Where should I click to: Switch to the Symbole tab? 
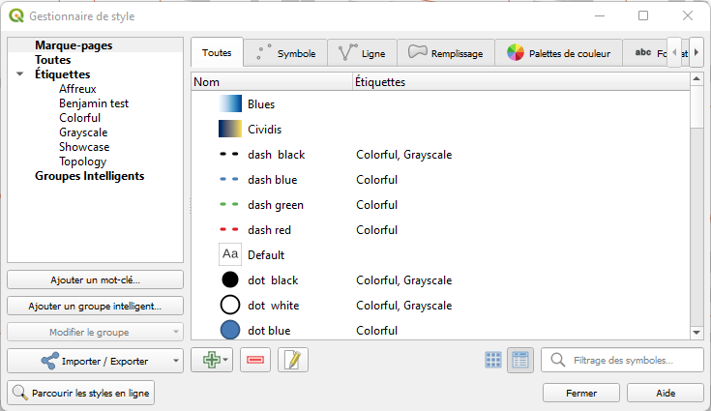coord(285,53)
